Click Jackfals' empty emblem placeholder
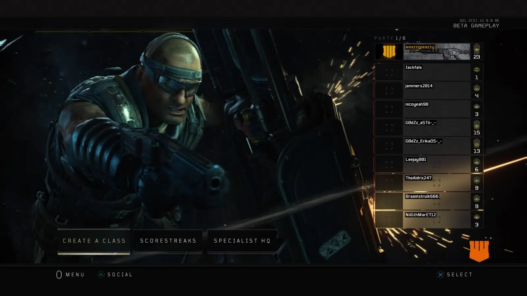The width and height of the screenshot is (527, 296). (x=389, y=72)
